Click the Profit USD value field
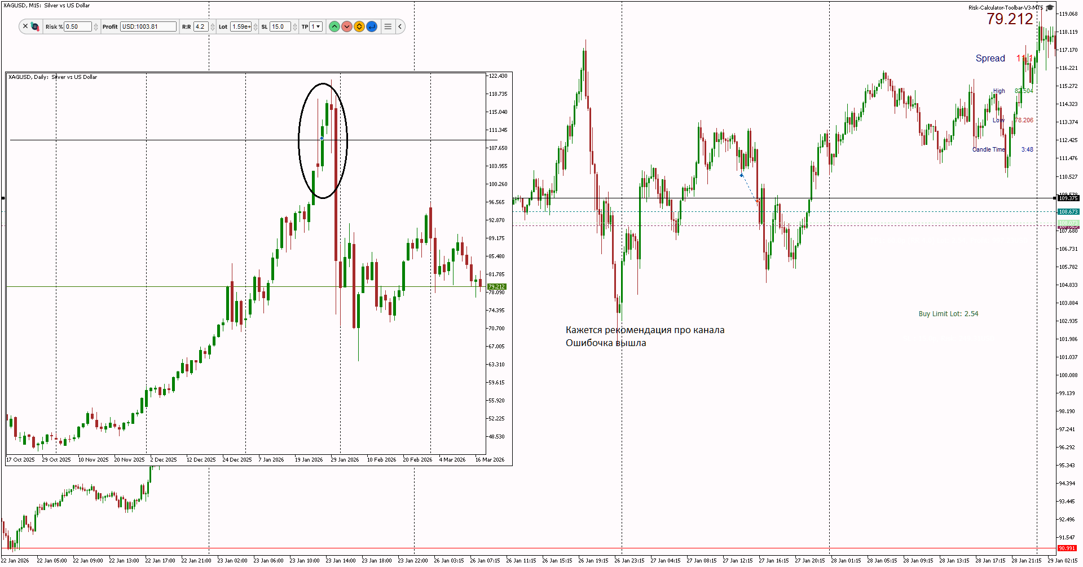 [148, 26]
